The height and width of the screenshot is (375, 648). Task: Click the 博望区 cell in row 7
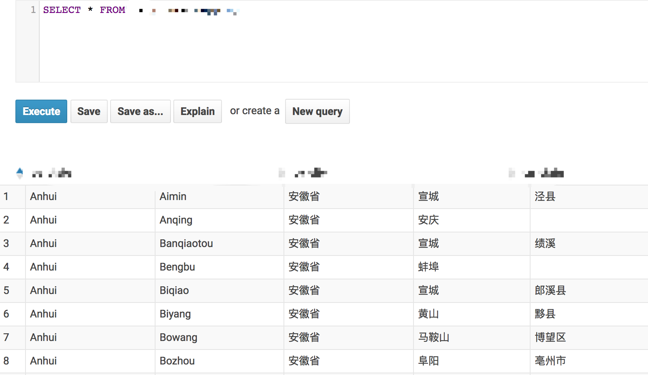[550, 337]
